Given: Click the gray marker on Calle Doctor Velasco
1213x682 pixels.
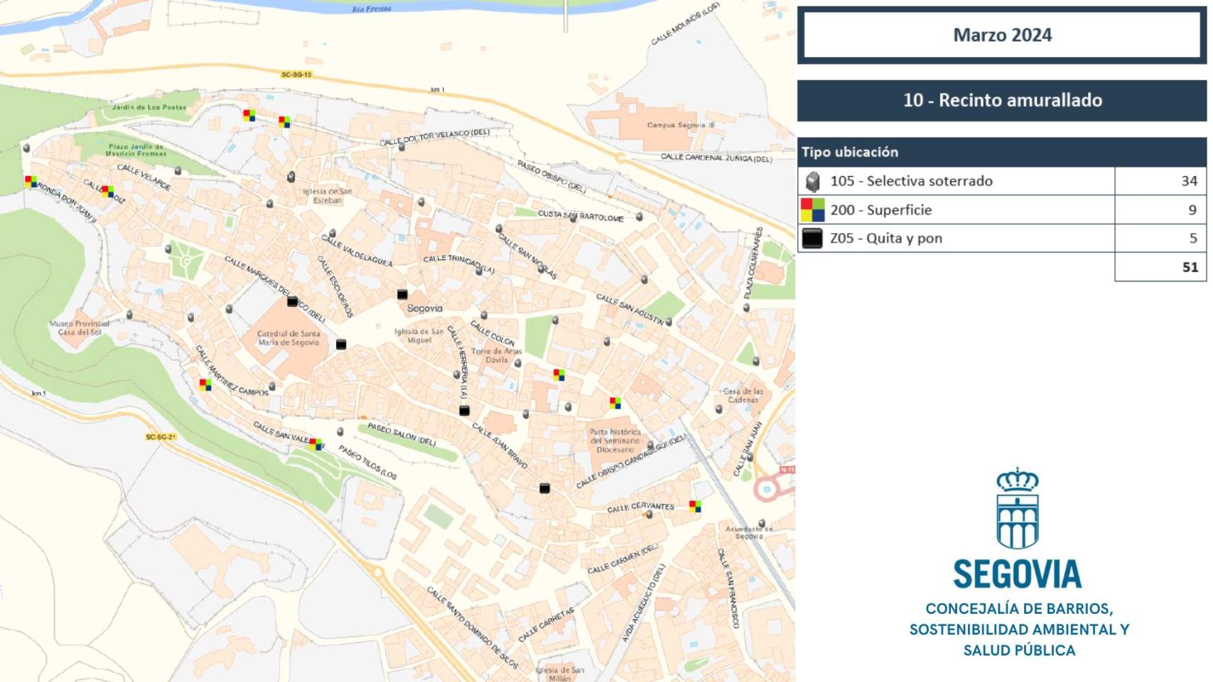Looking at the screenshot, I should 401,147.
